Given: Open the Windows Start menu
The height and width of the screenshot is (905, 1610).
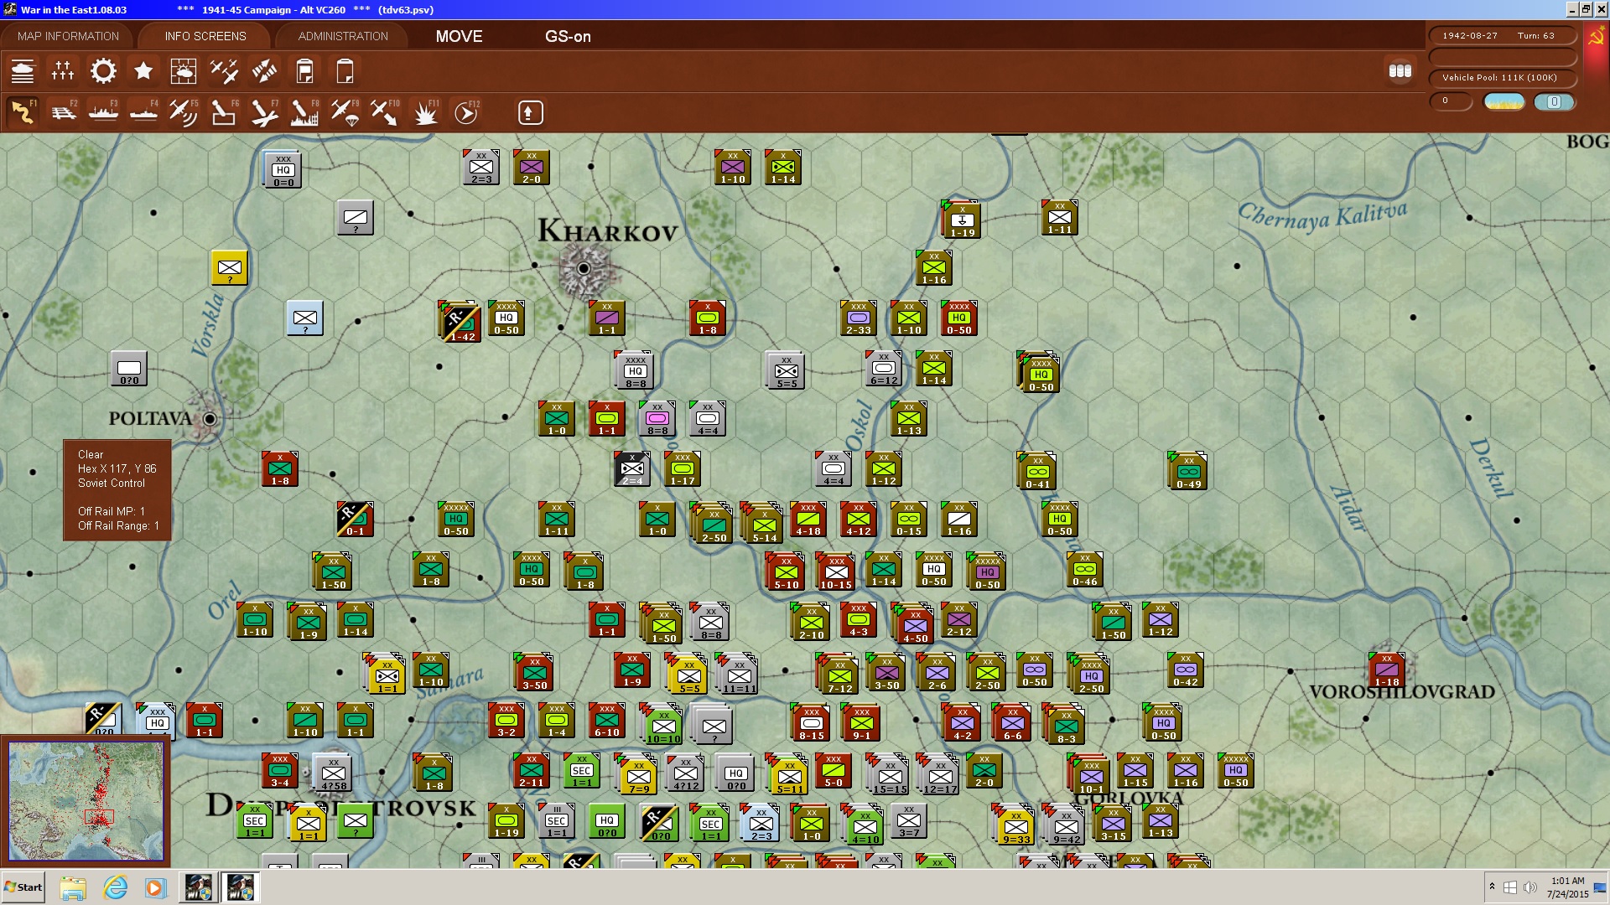Looking at the screenshot, I should [x=23, y=887].
